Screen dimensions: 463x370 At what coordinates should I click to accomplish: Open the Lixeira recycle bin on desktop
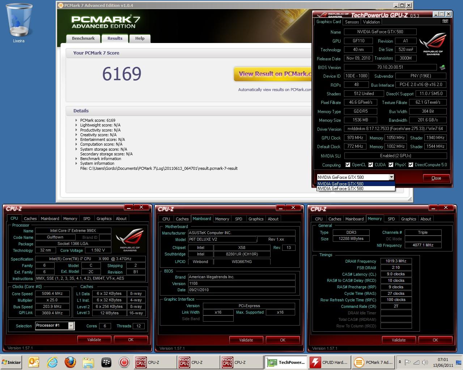tap(19, 23)
